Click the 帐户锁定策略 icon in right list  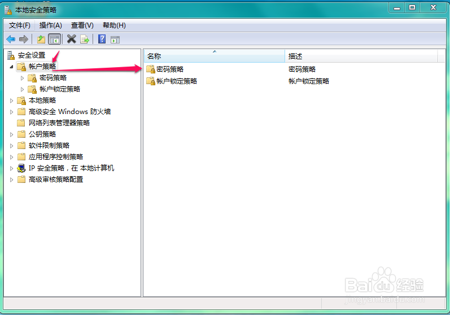151,81
